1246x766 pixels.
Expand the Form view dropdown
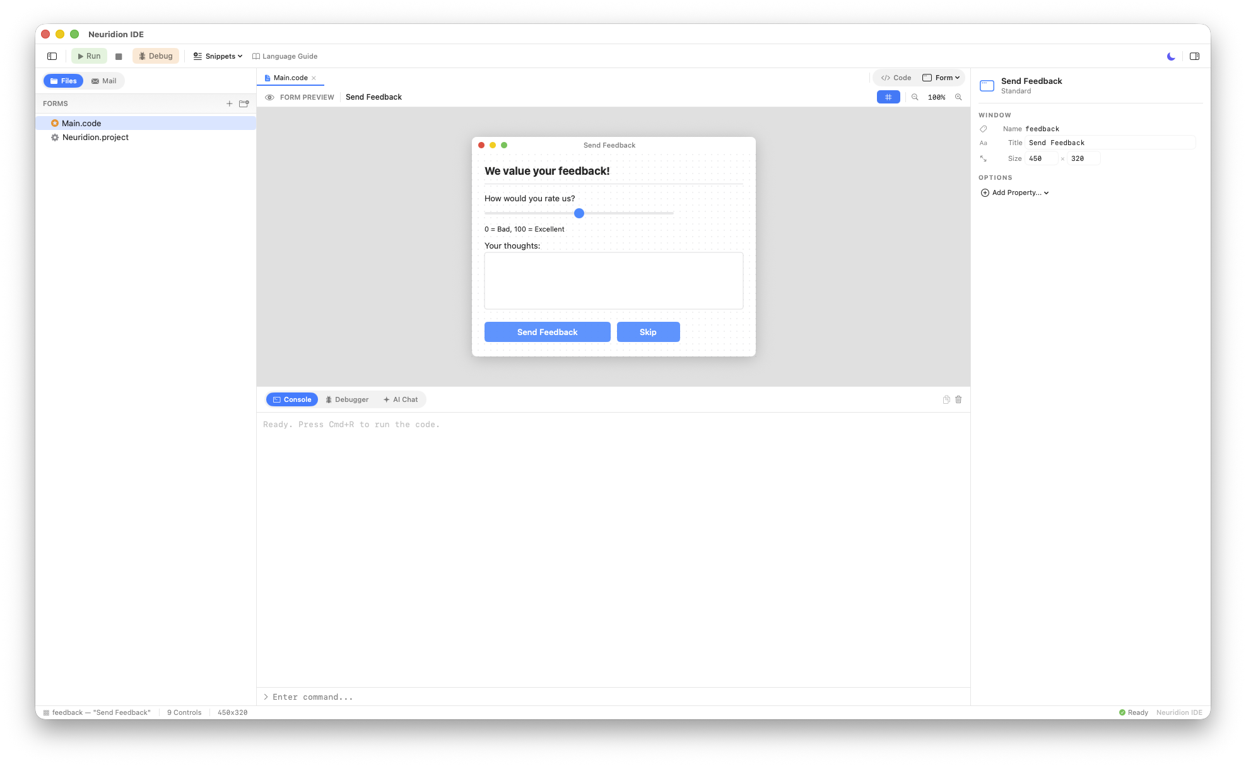(941, 77)
